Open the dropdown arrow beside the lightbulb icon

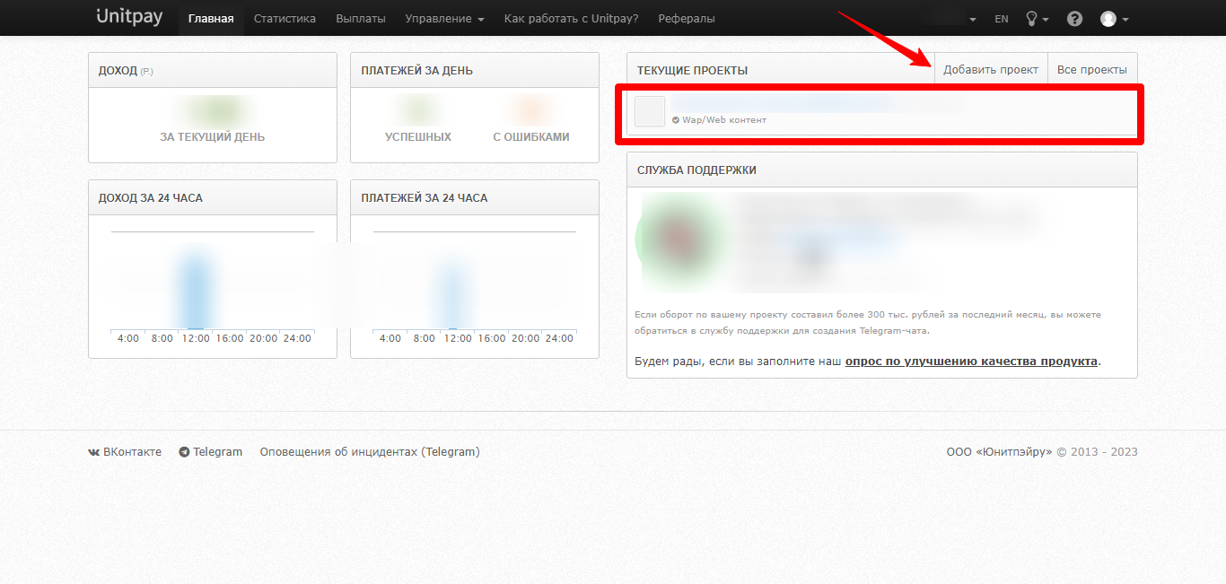point(1046,18)
